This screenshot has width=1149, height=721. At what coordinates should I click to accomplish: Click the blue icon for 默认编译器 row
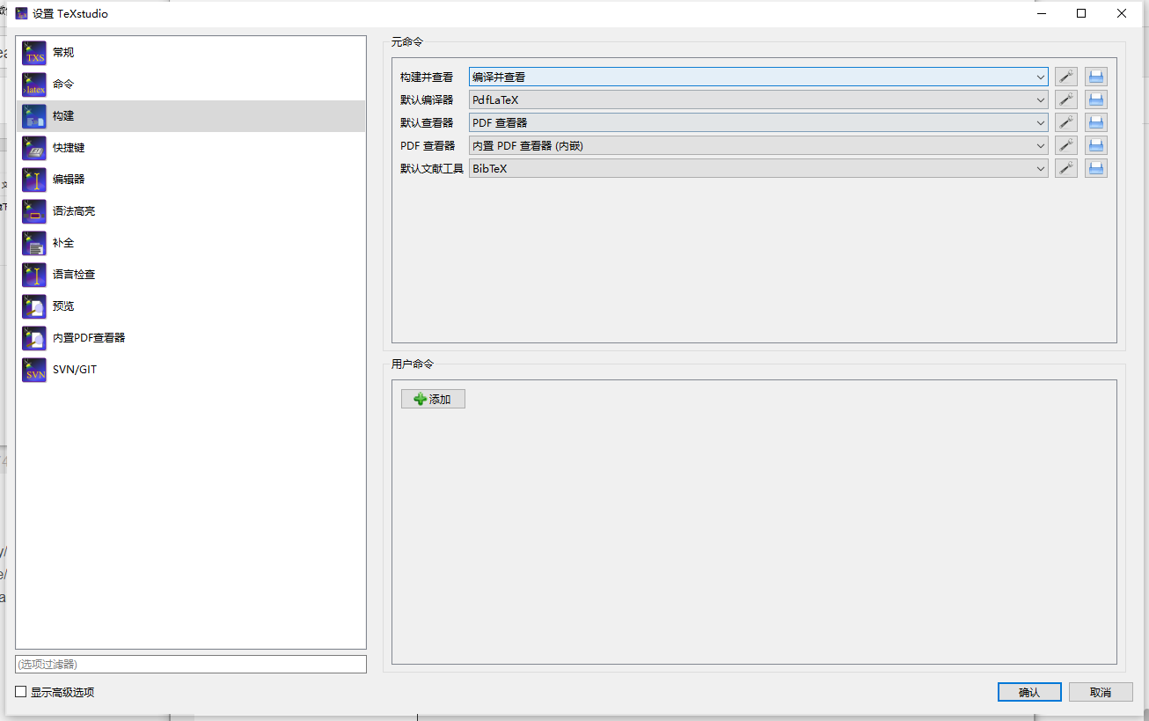1096,99
